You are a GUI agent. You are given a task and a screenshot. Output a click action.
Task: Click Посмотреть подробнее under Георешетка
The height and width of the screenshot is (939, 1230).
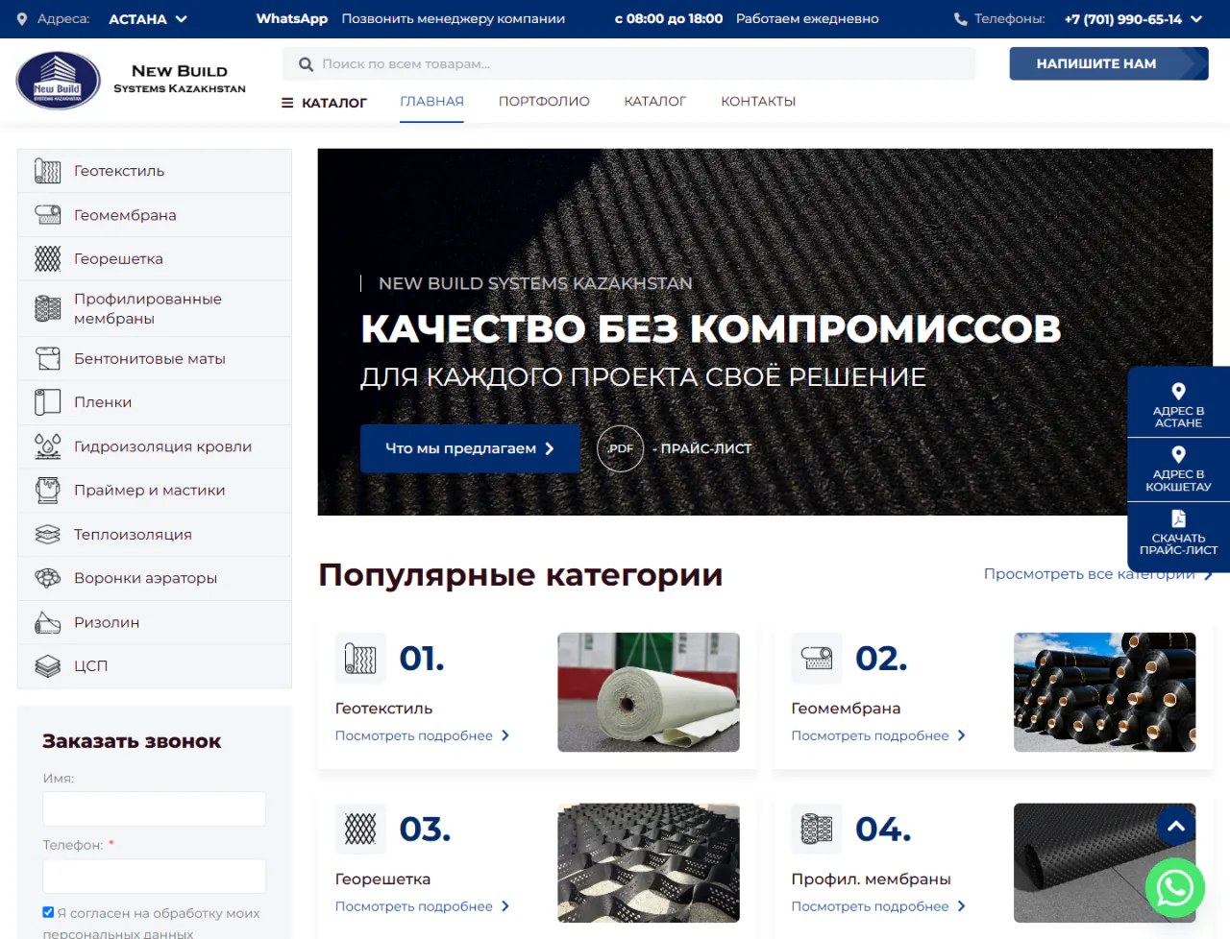[422, 906]
